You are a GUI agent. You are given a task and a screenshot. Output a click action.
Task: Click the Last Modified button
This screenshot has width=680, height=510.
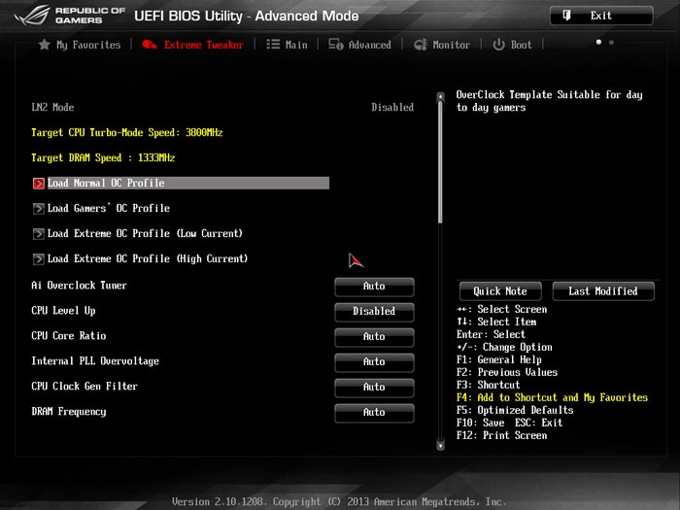[x=603, y=291]
